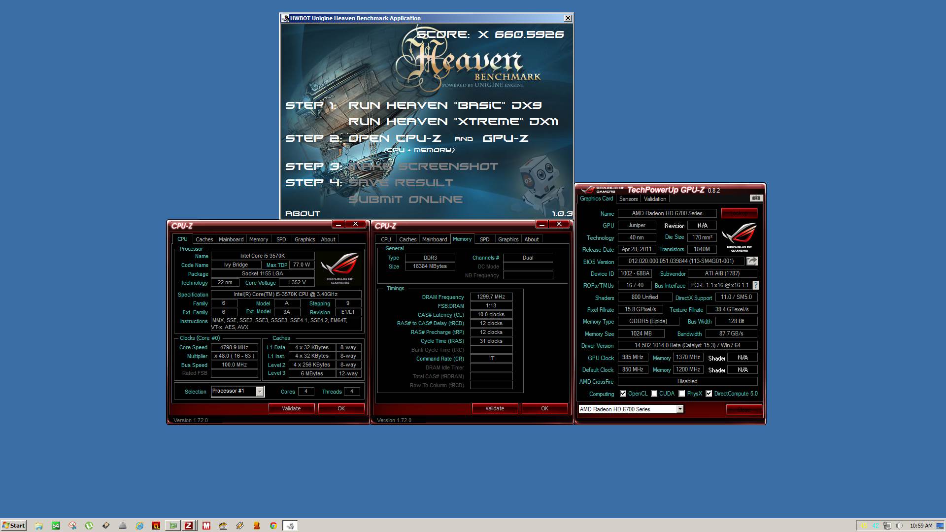The width and height of the screenshot is (946, 532).
Task: Open the Processor #1 selection dropdown
Action: point(238,391)
